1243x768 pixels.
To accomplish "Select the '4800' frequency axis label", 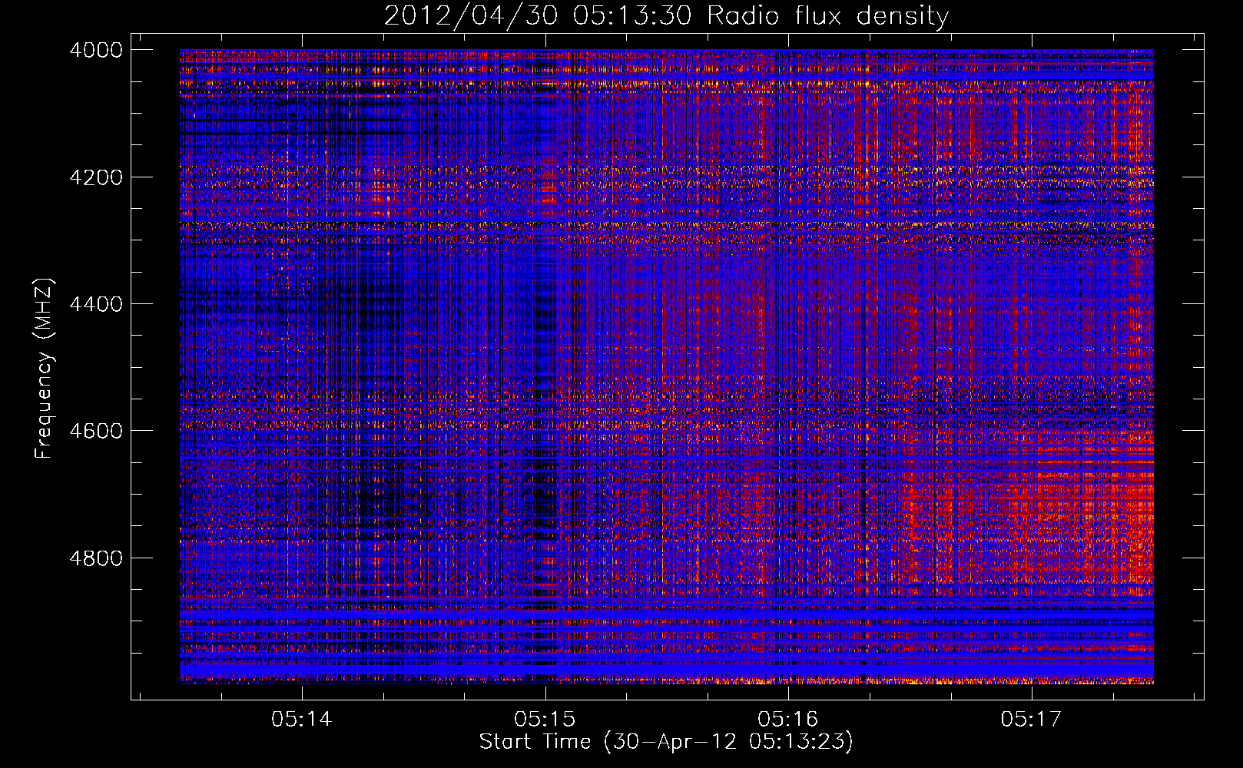I will tap(96, 558).
